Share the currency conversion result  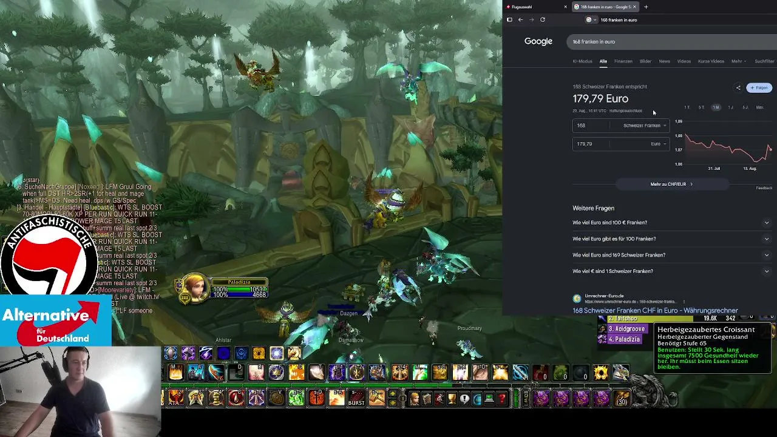pos(738,87)
